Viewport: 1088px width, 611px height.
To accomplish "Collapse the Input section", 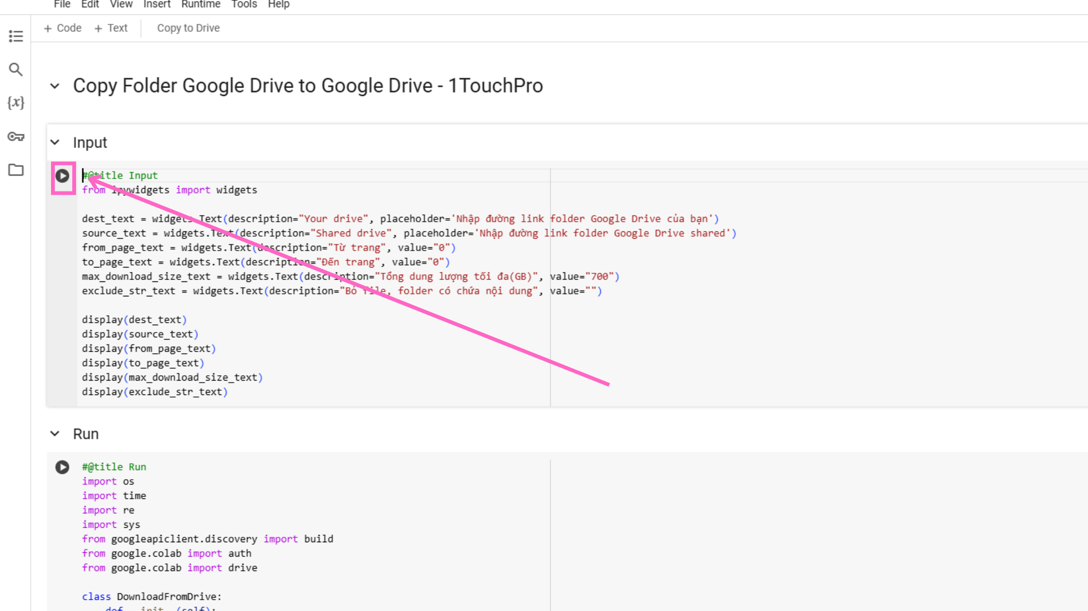I will [55, 142].
